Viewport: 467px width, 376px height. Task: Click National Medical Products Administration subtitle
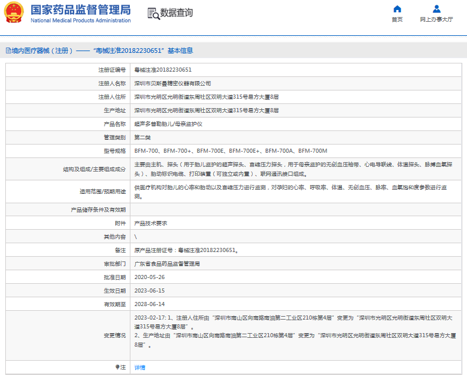(x=80, y=20)
